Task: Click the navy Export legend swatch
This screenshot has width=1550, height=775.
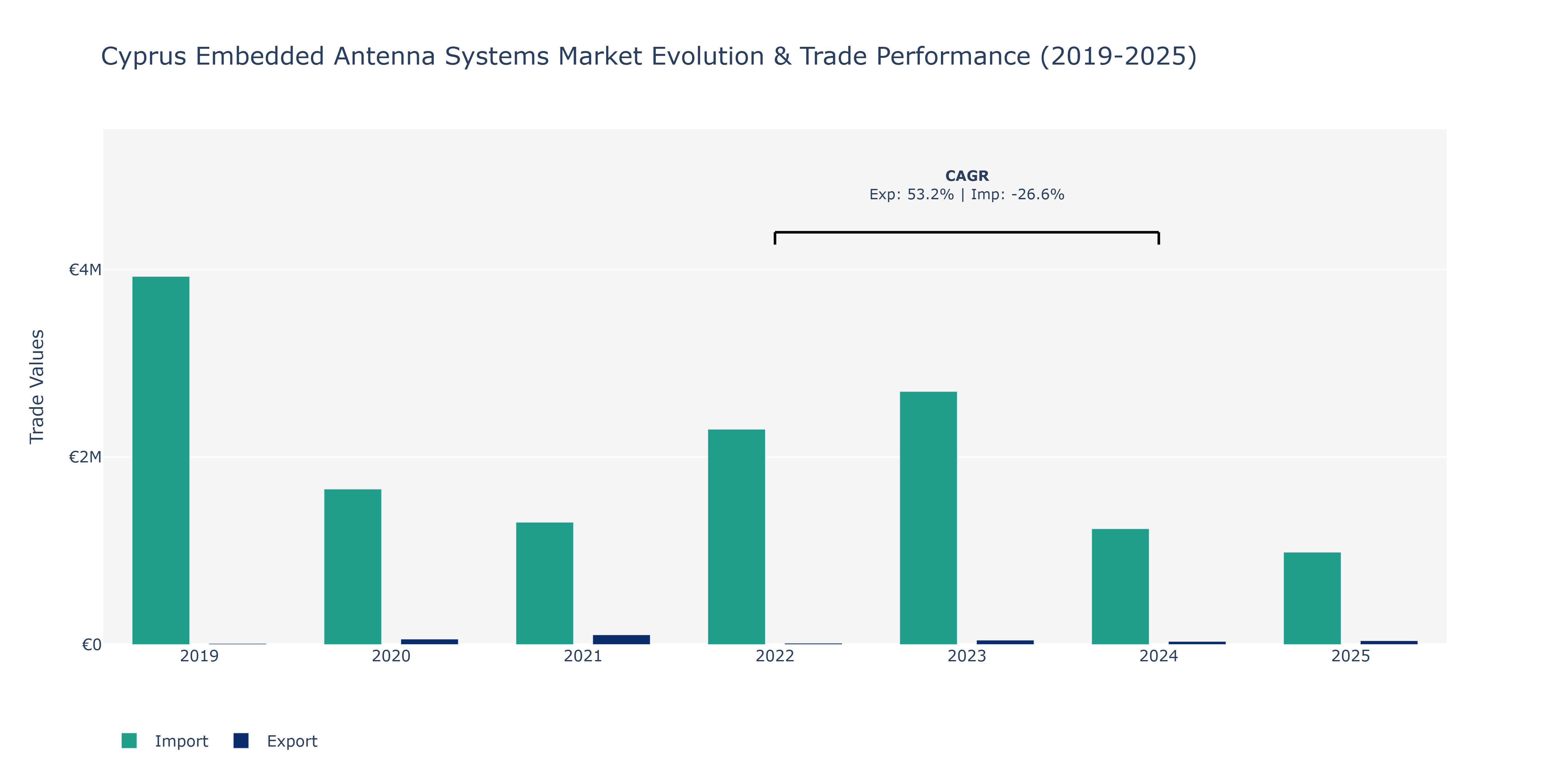Action: pyautogui.click(x=241, y=741)
